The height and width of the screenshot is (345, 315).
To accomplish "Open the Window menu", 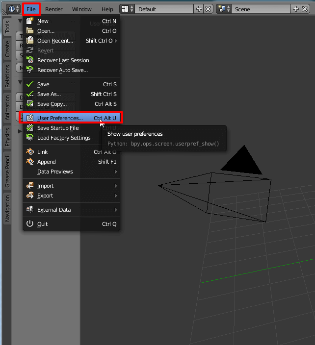I will point(82,9).
